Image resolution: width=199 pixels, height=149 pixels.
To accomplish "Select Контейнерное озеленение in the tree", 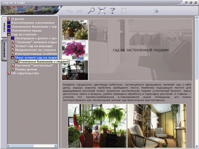I will pyautogui.click(x=33, y=23).
